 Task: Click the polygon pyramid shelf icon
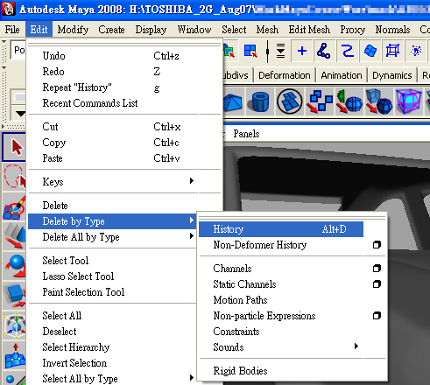click(x=233, y=101)
